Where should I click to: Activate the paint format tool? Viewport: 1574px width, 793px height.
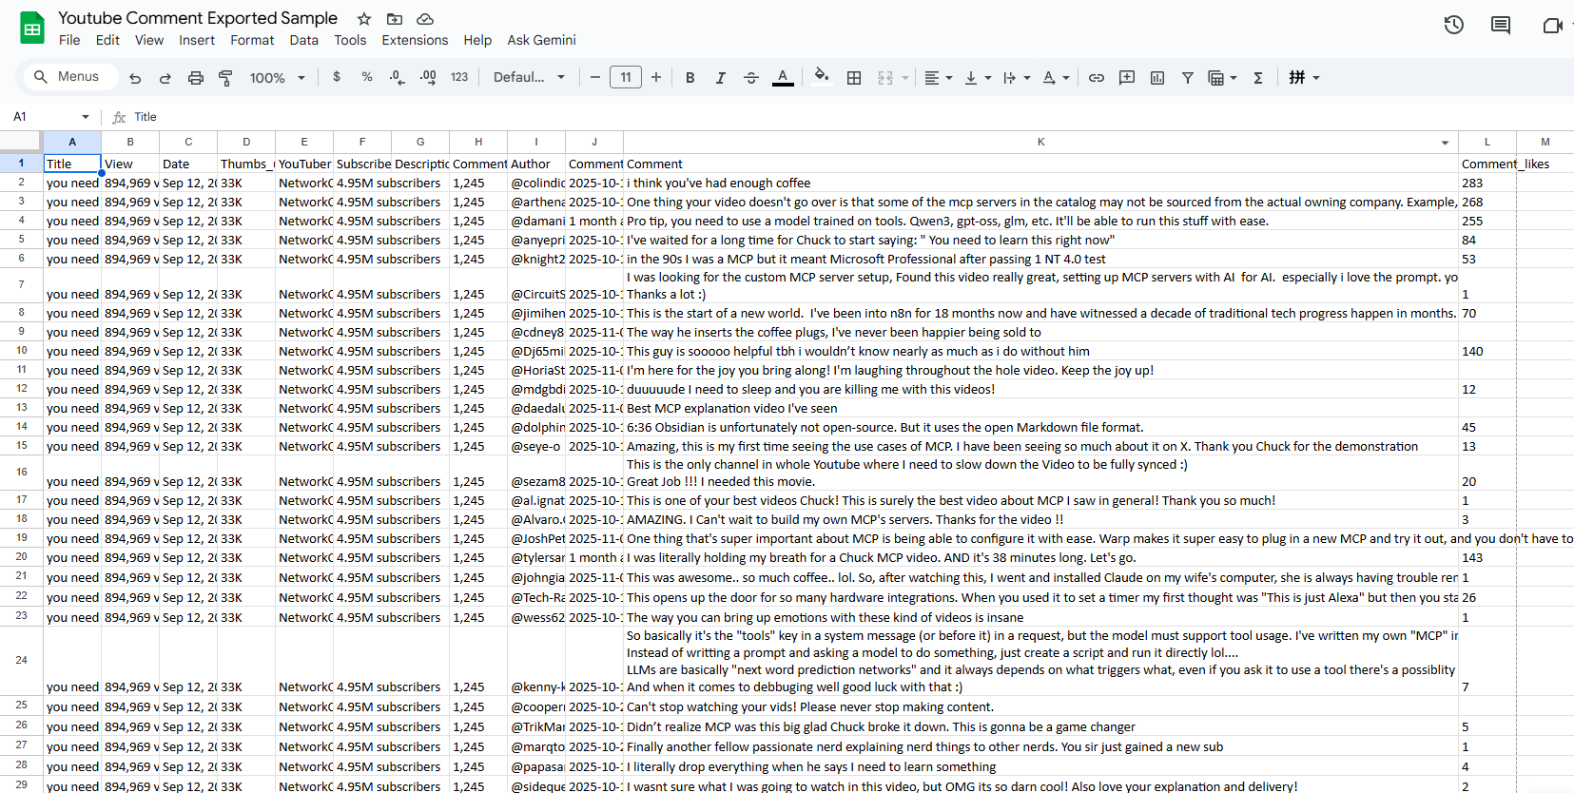[x=225, y=78]
